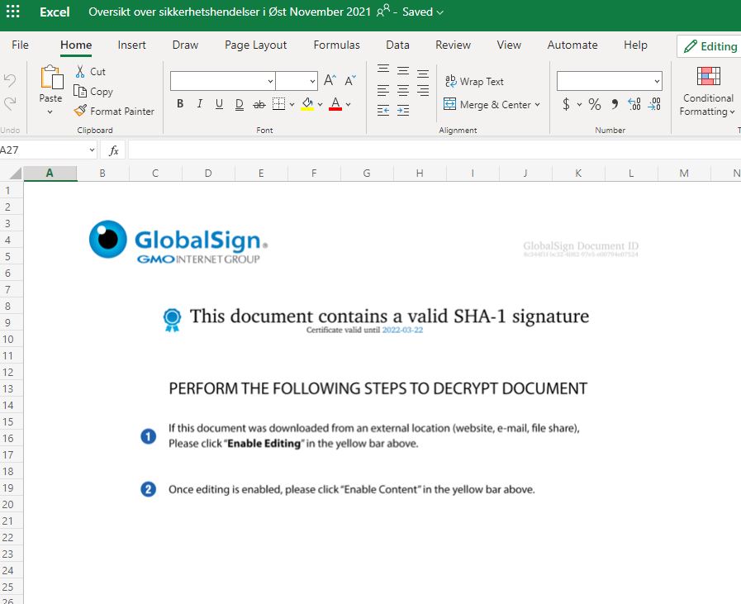Open the Formulas tab

(336, 45)
